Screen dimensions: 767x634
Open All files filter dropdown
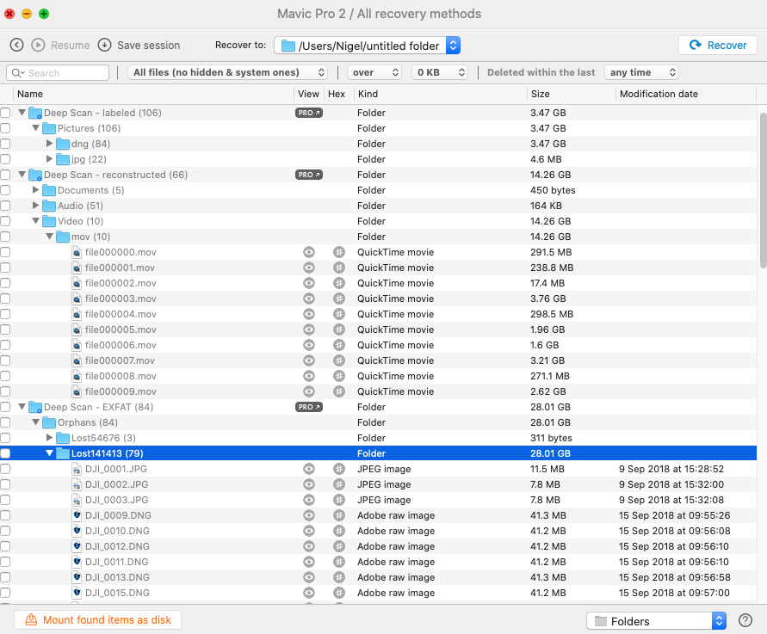point(227,72)
